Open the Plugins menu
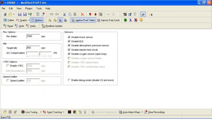 (x=29, y=8)
